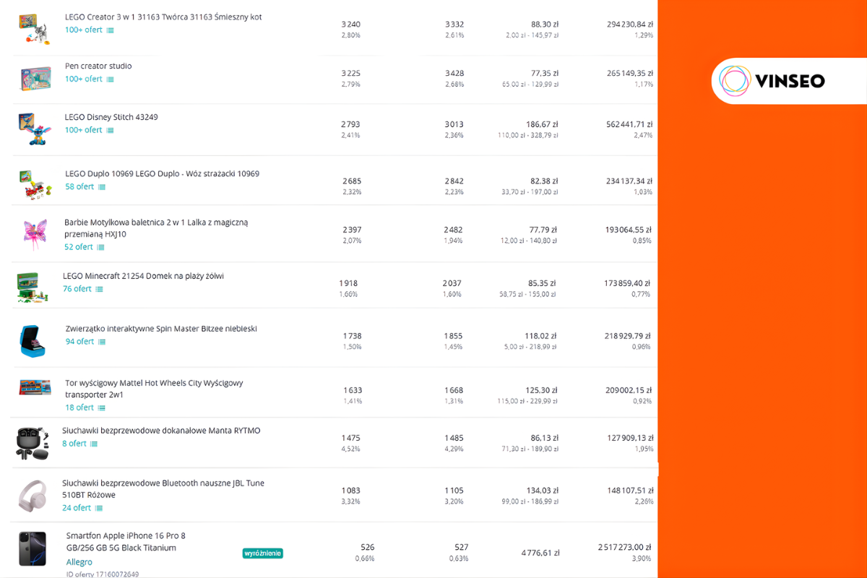The width and height of the screenshot is (867, 578).
Task: Click the price 85,35 zł
Action: 542,283
